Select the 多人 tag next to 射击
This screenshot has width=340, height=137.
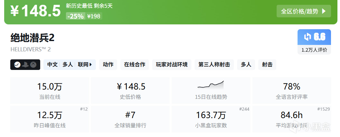(246, 64)
